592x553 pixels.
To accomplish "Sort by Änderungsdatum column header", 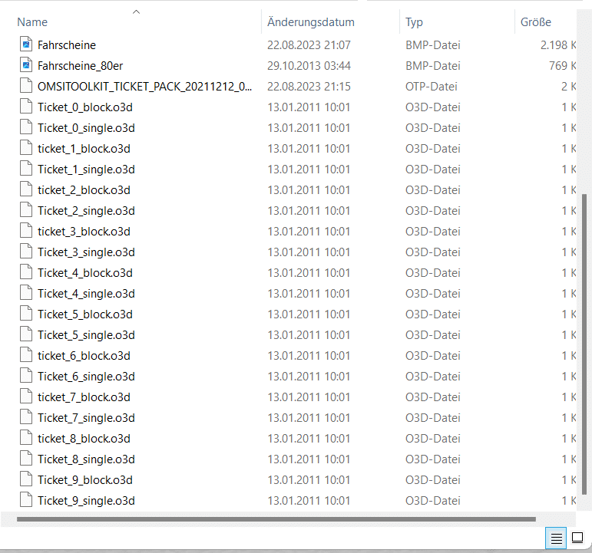I will pos(311,22).
